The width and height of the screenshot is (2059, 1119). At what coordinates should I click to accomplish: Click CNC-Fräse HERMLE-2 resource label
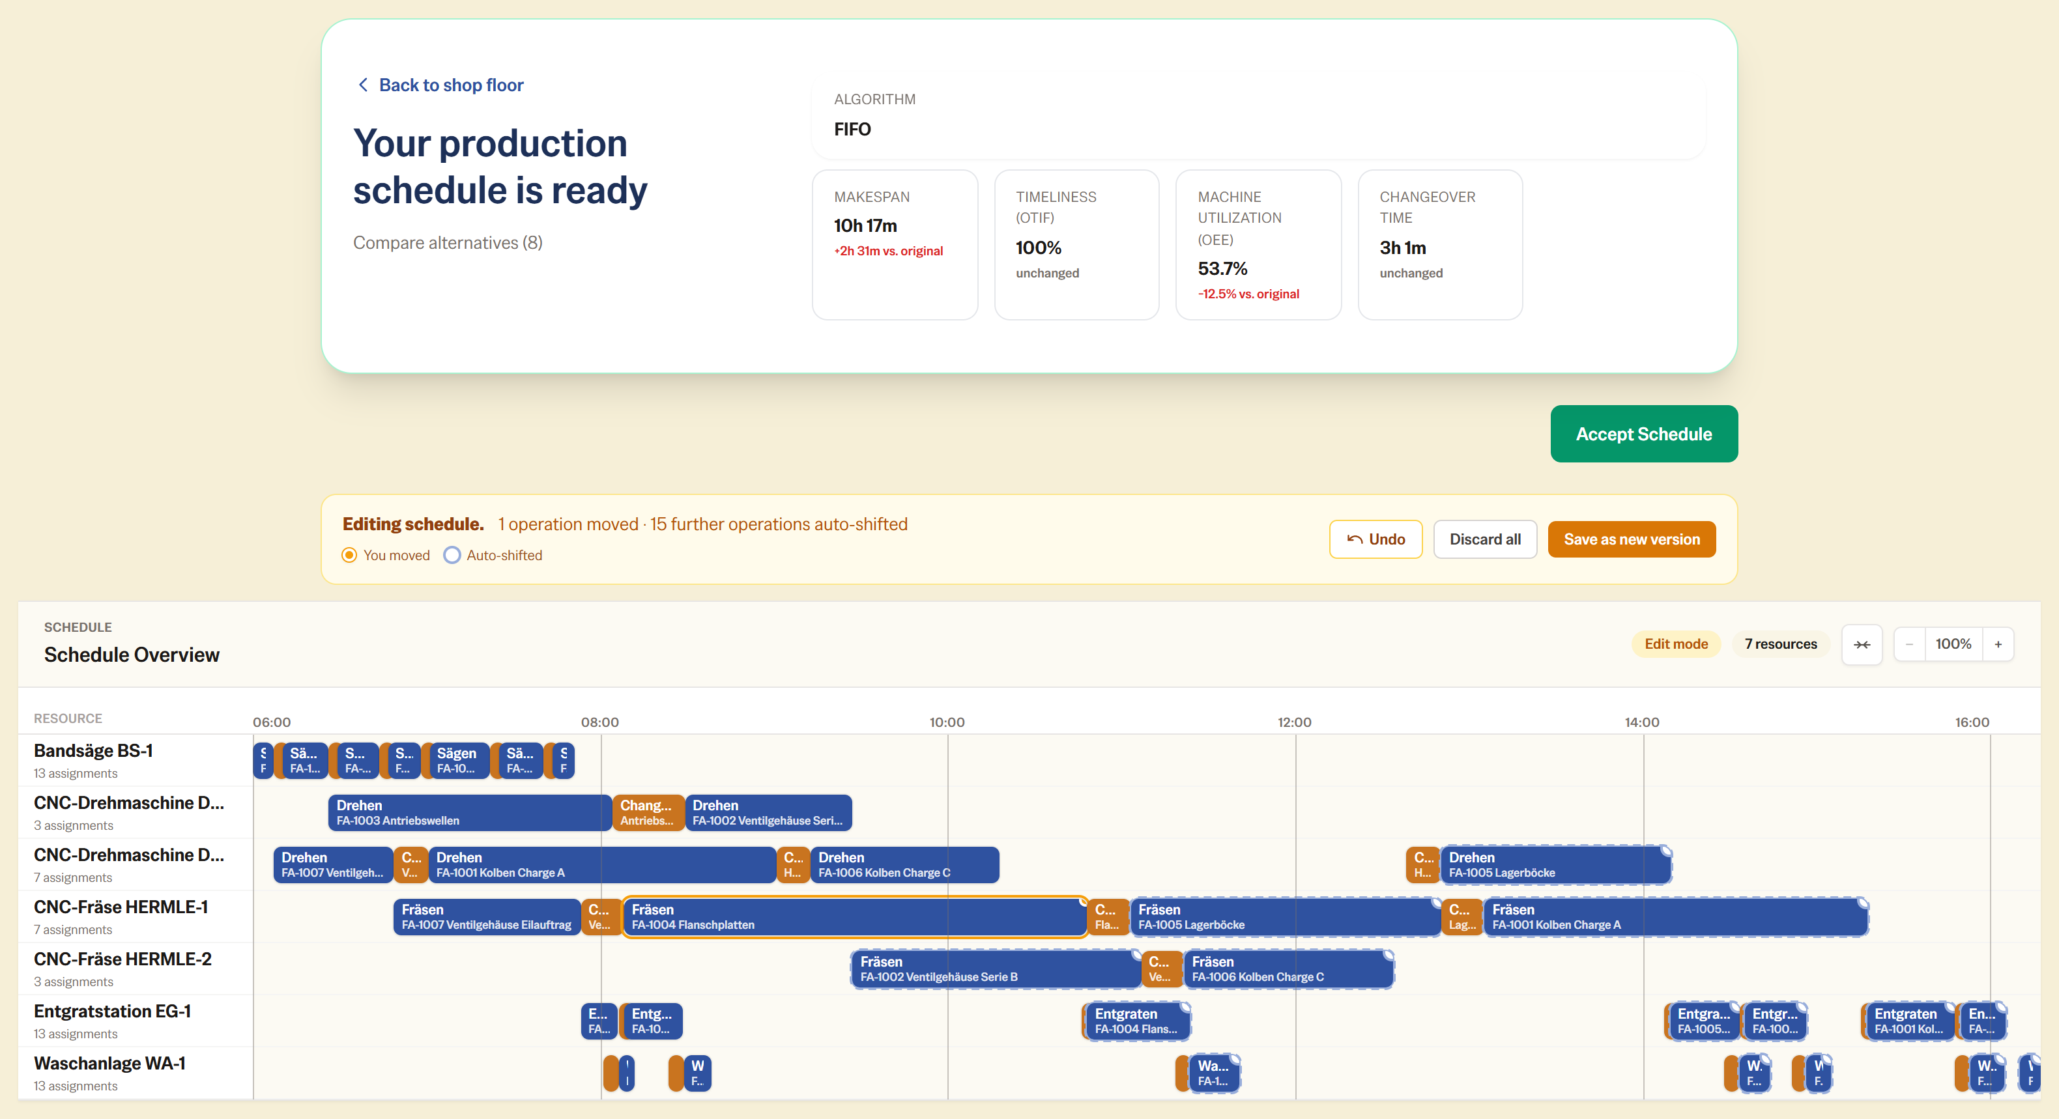[122, 958]
